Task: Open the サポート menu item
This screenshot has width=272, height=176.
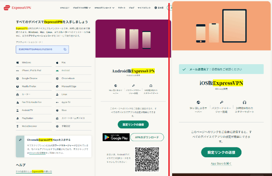Action: 122,8
